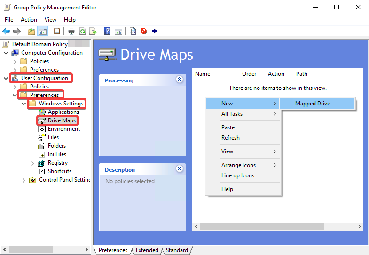Choose Paste in context menu
Viewport: 369px width, 255px height.
tap(243, 127)
